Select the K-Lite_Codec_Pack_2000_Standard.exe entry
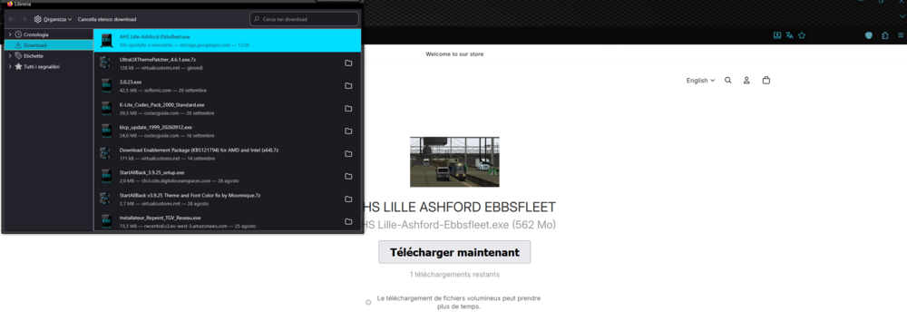 [x=228, y=108]
